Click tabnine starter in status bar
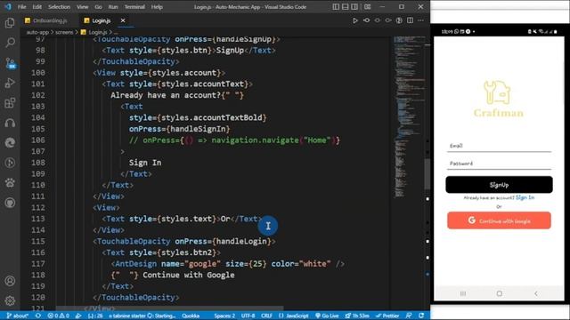This screenshot has width=570, height=320. [142, 316]
